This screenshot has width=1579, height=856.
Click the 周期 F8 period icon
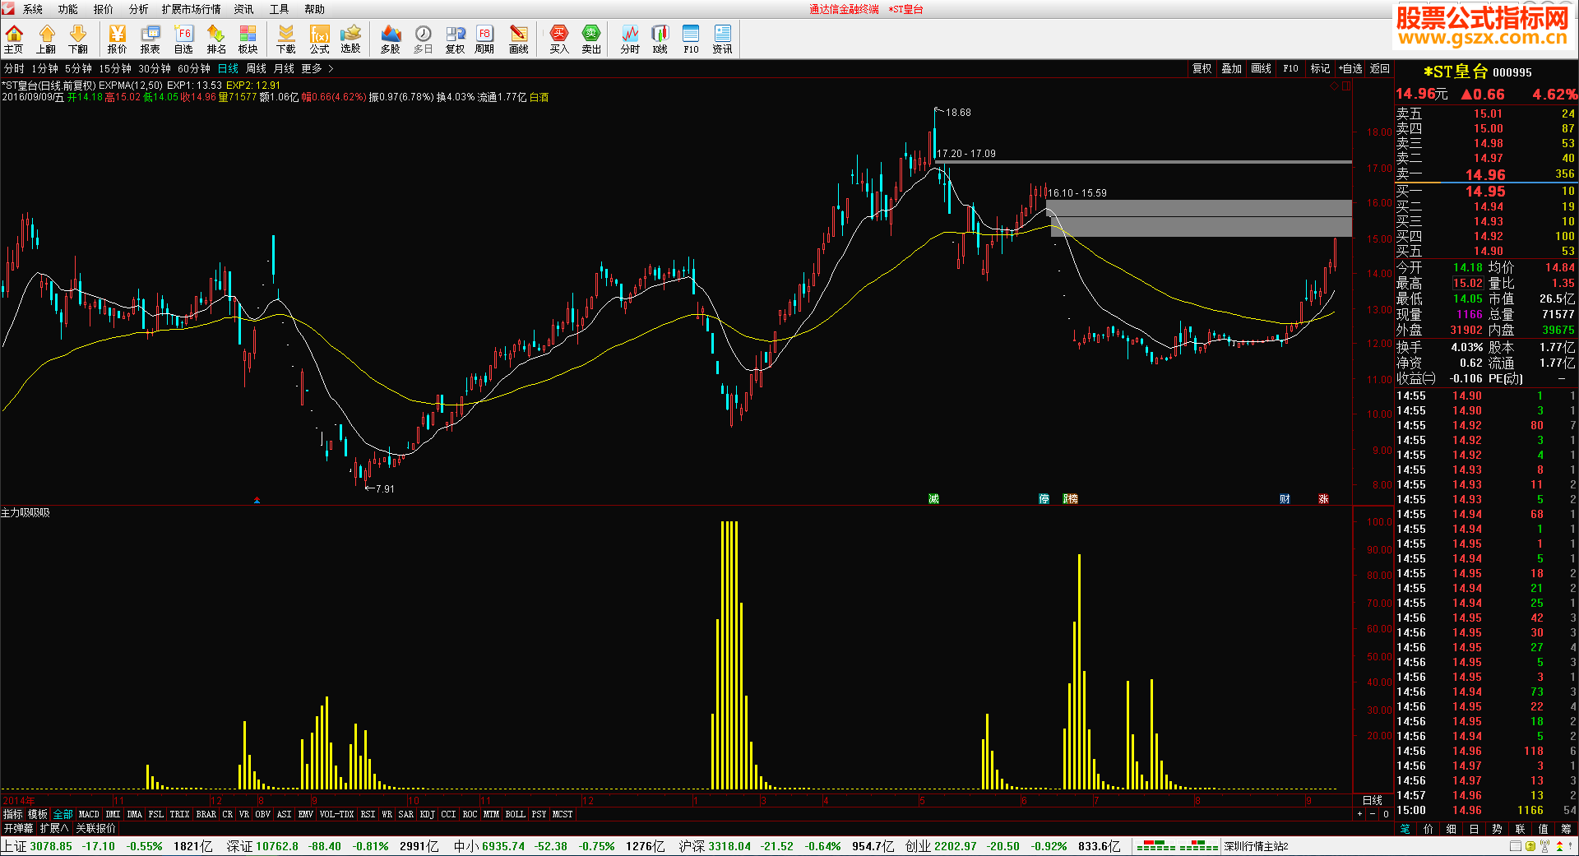point(484,39)
